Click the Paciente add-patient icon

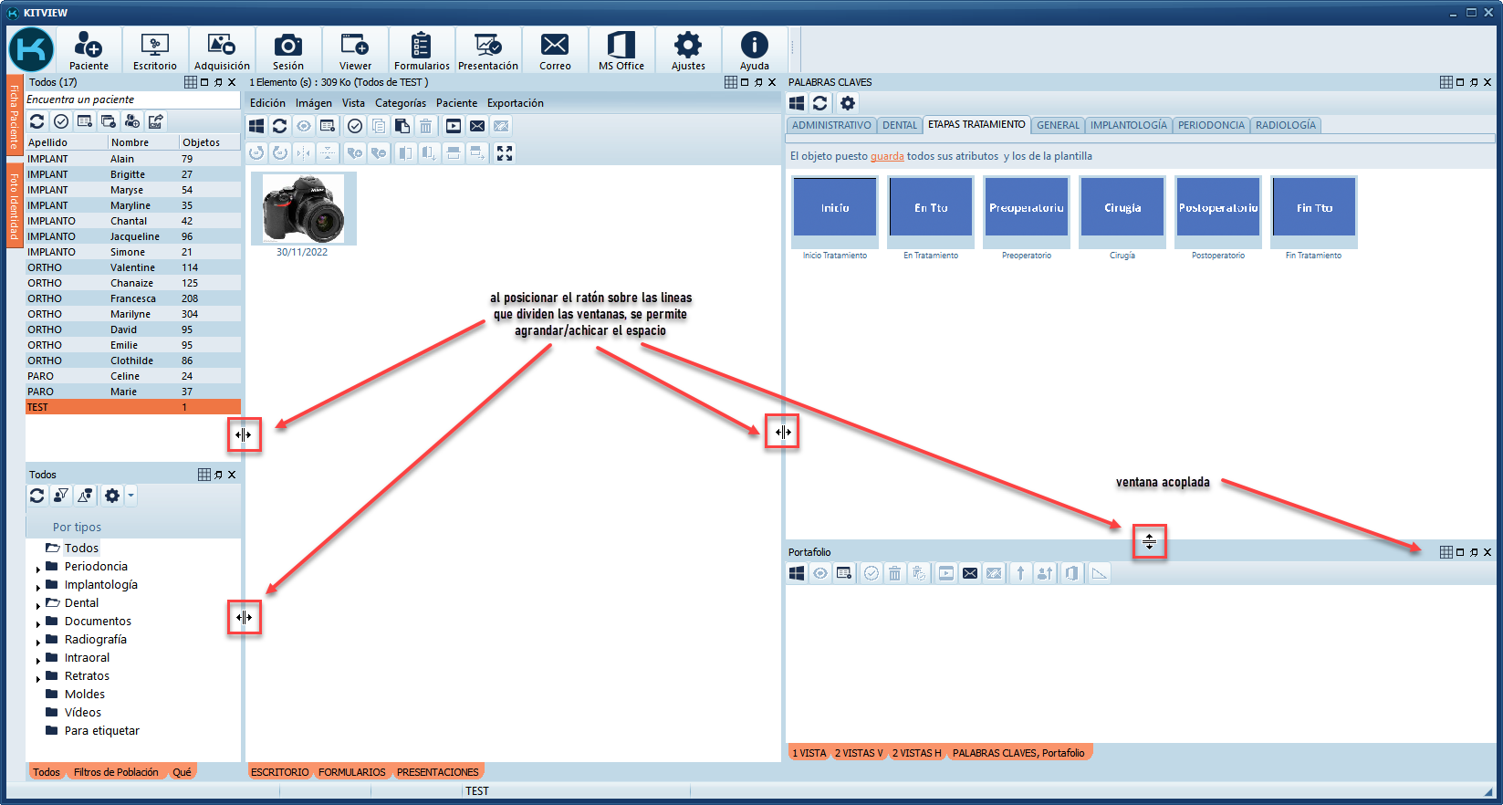89,50
